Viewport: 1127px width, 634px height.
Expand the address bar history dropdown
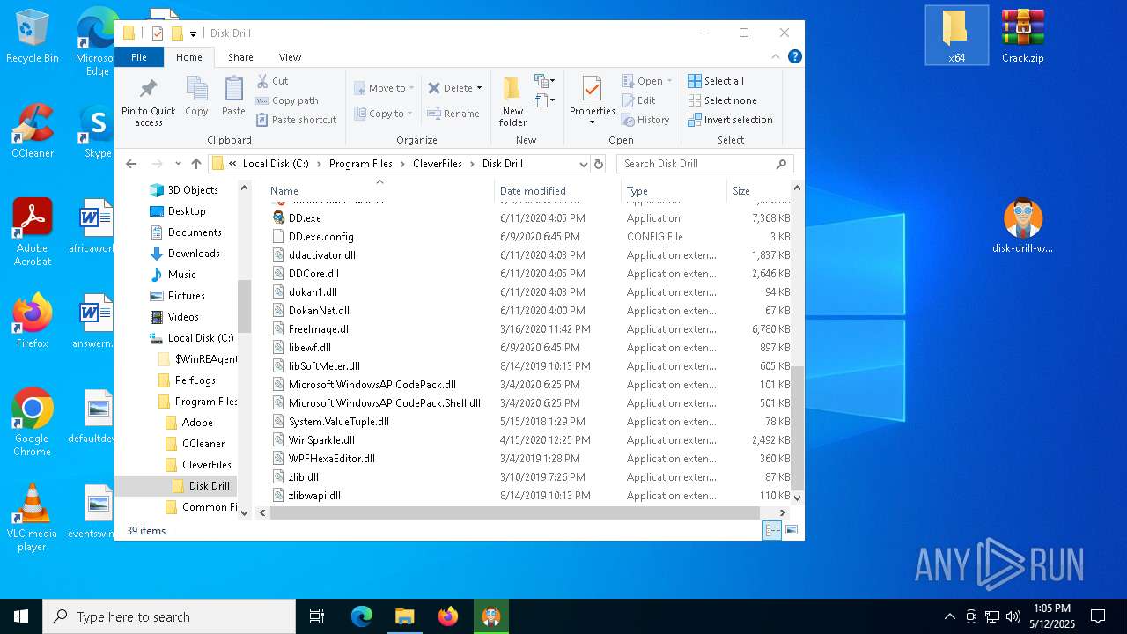583,164
